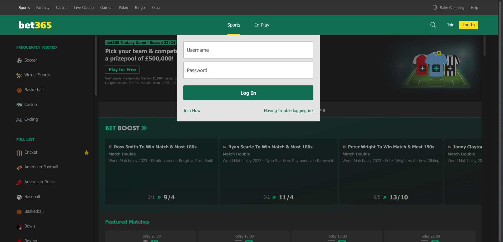The image size is (503, 242).
Task: Click the Baseball icon
Action: coord(19,197)
